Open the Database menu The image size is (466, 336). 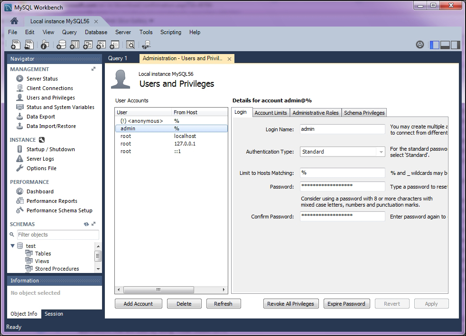(x=96, y=32)
